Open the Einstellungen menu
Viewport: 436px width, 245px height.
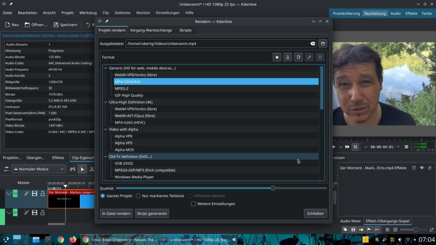[168, 13]
